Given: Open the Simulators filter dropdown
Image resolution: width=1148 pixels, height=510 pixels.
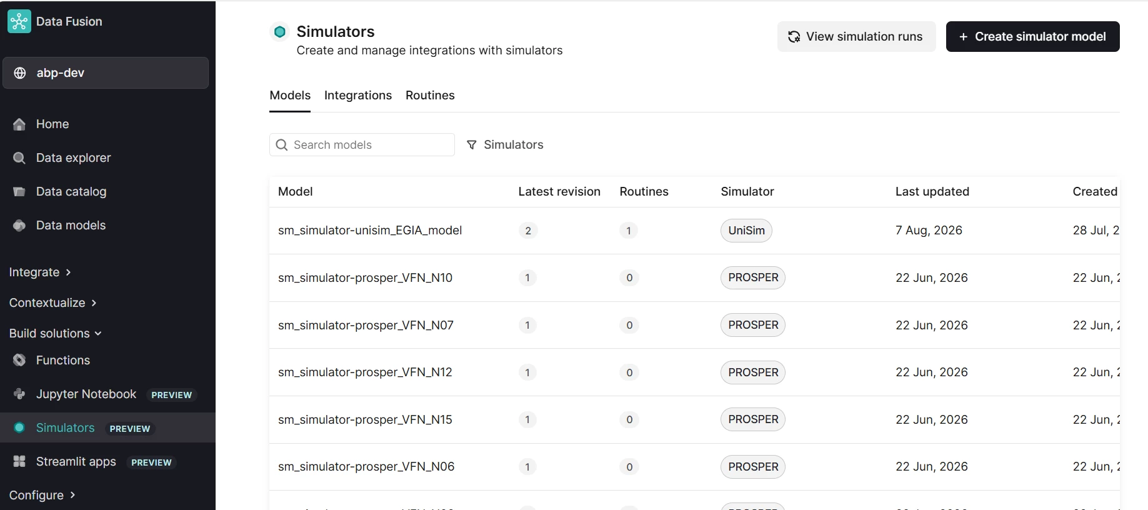Looking at the screenshot, I should tap(505, 145).
